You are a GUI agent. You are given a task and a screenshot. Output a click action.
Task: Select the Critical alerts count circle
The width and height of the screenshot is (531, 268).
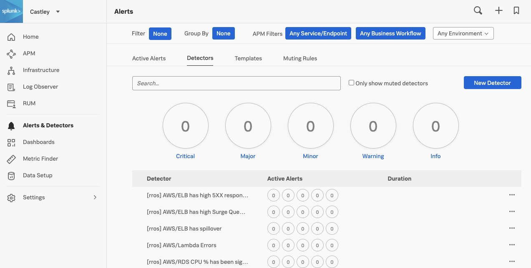pos(186,126)
